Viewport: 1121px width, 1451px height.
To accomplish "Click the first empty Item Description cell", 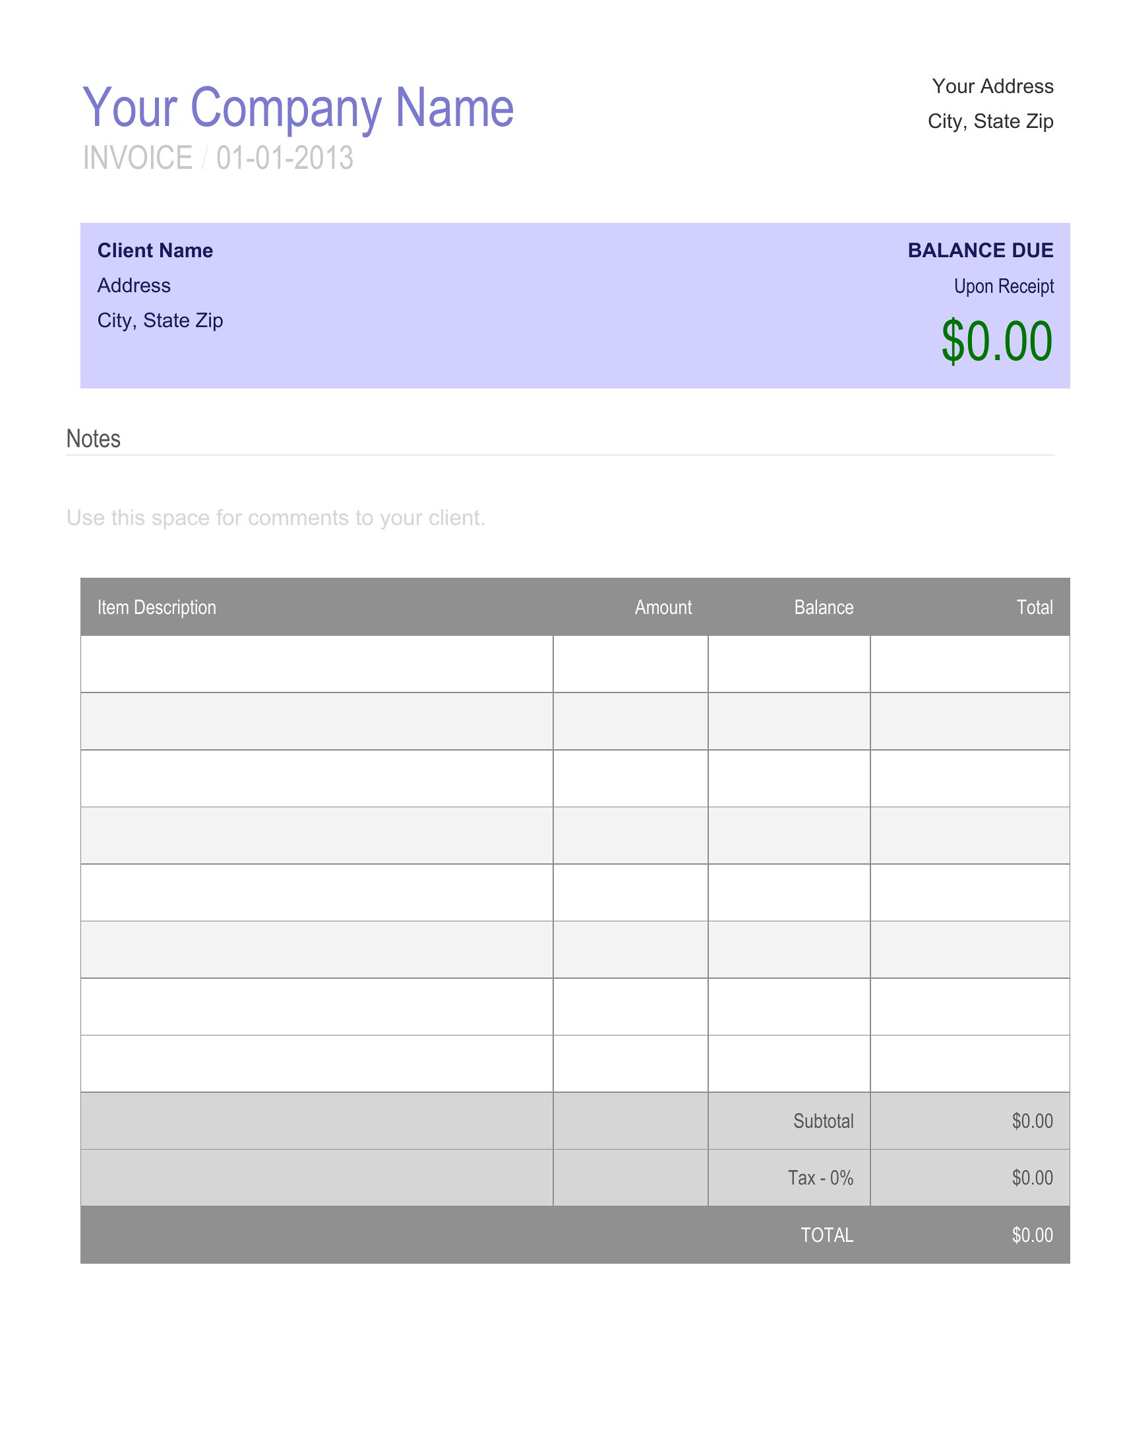I will pyautogui.click(x=317, y=664).
